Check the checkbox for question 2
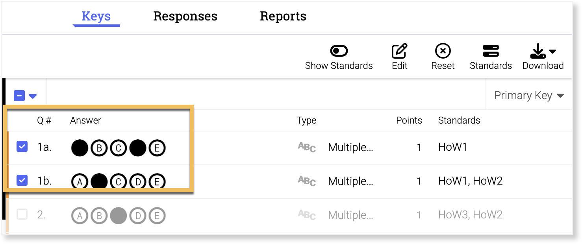 click(22, 214)
